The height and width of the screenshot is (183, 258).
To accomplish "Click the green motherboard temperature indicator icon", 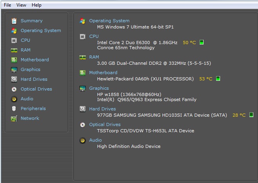I will click(218, 78).
